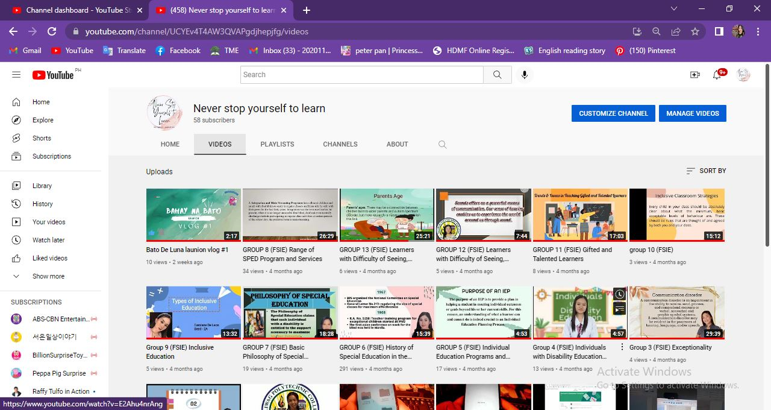Open the Bato De Luna launion vlog thumbnail
This screenshot has width=771, height=410.
(193, 215)
